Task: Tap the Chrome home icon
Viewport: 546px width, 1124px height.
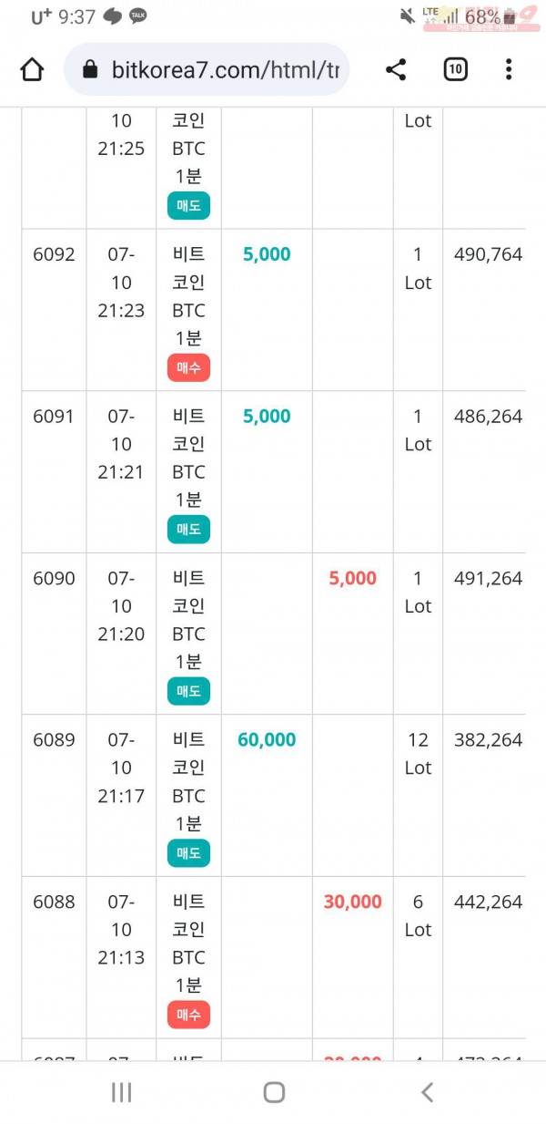Action: 32,69
